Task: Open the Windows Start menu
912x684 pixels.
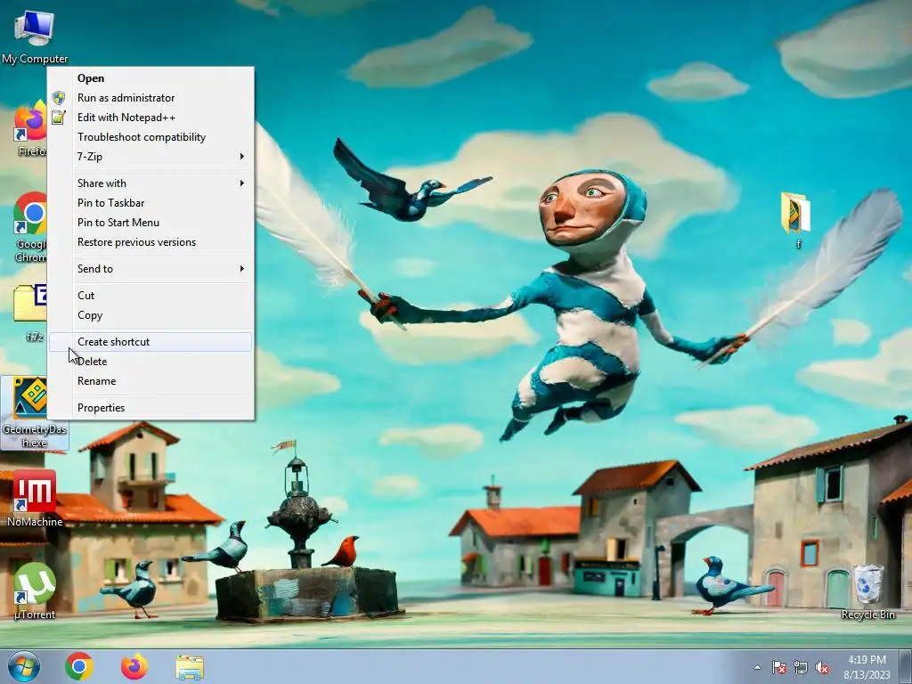Action: (24, 666)
